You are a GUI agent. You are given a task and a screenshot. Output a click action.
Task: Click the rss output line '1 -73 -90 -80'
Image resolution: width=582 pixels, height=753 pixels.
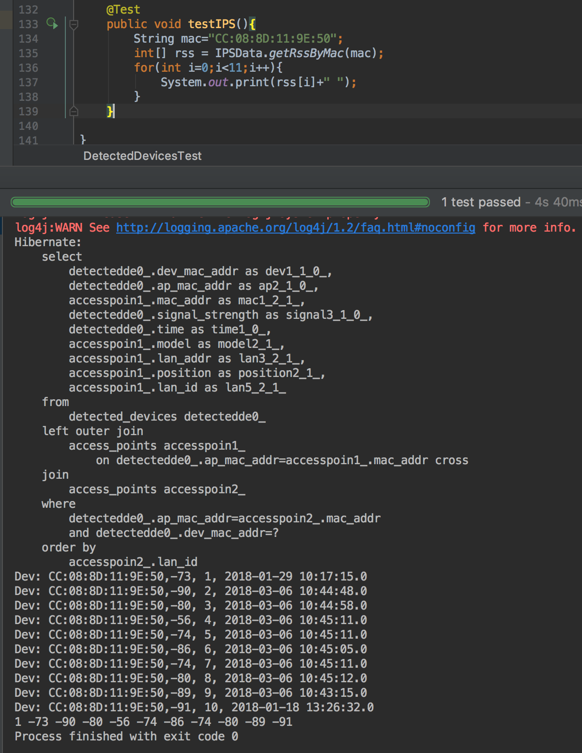click(x=153, y=722)
